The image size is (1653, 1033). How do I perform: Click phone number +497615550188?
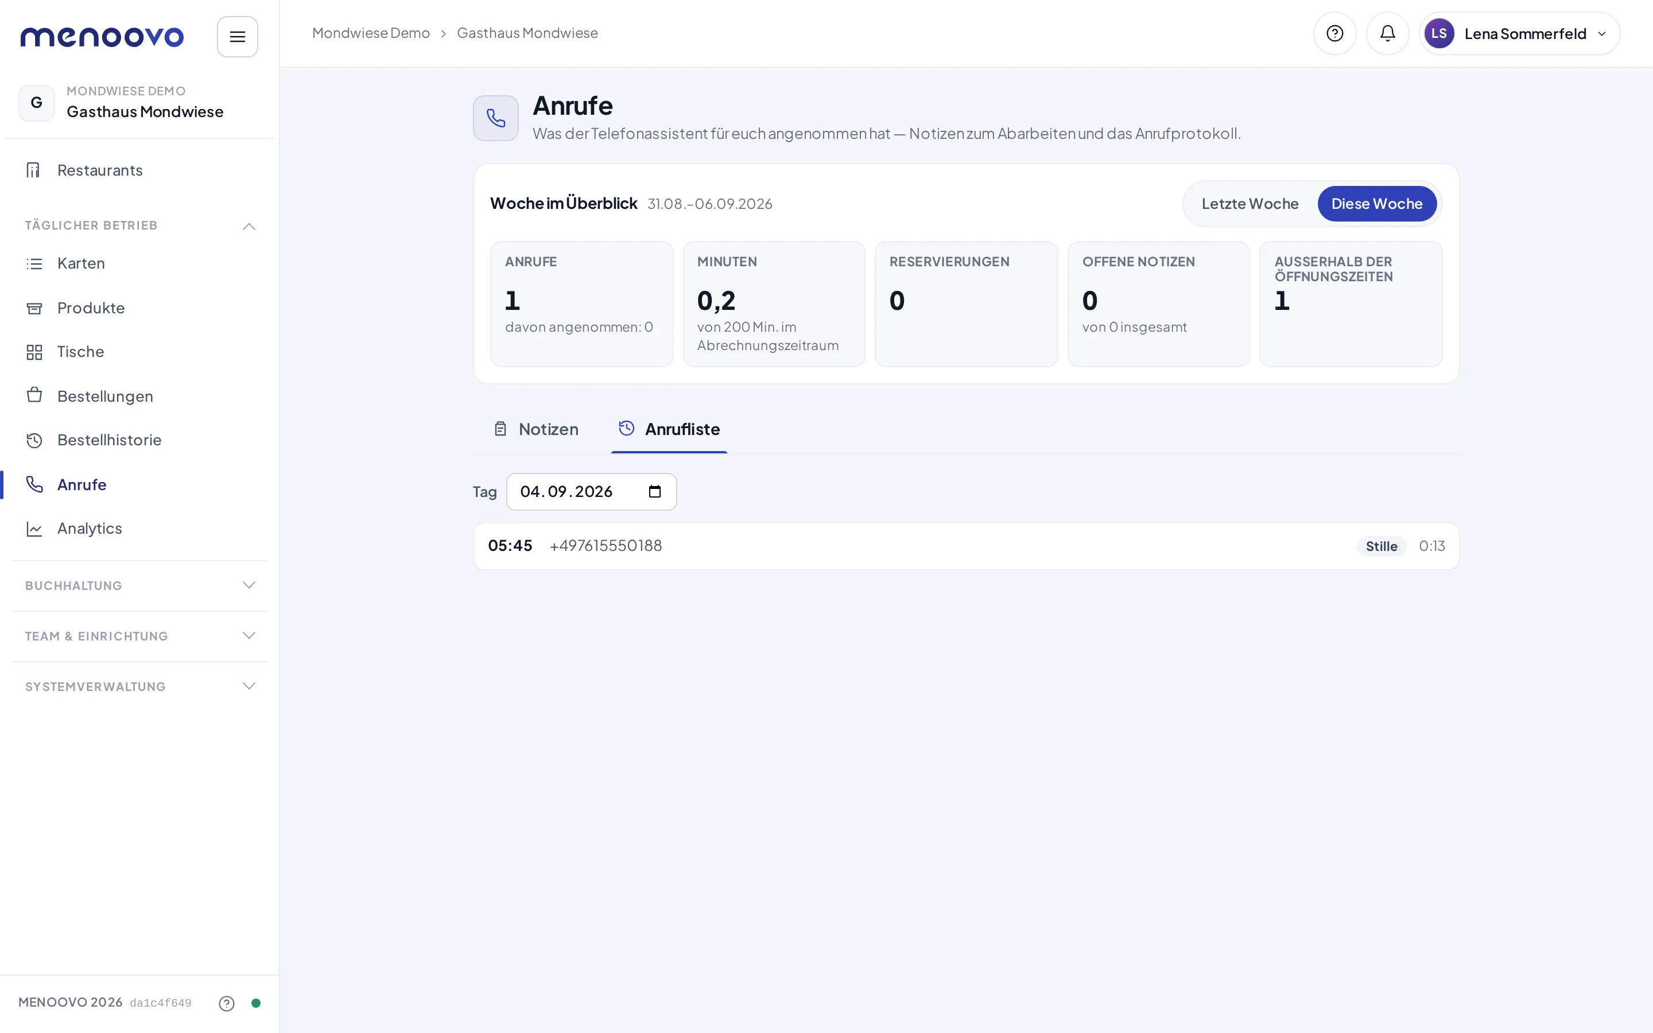(605, 546)
